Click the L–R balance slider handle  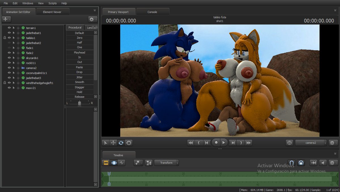(x=80, y=103)
